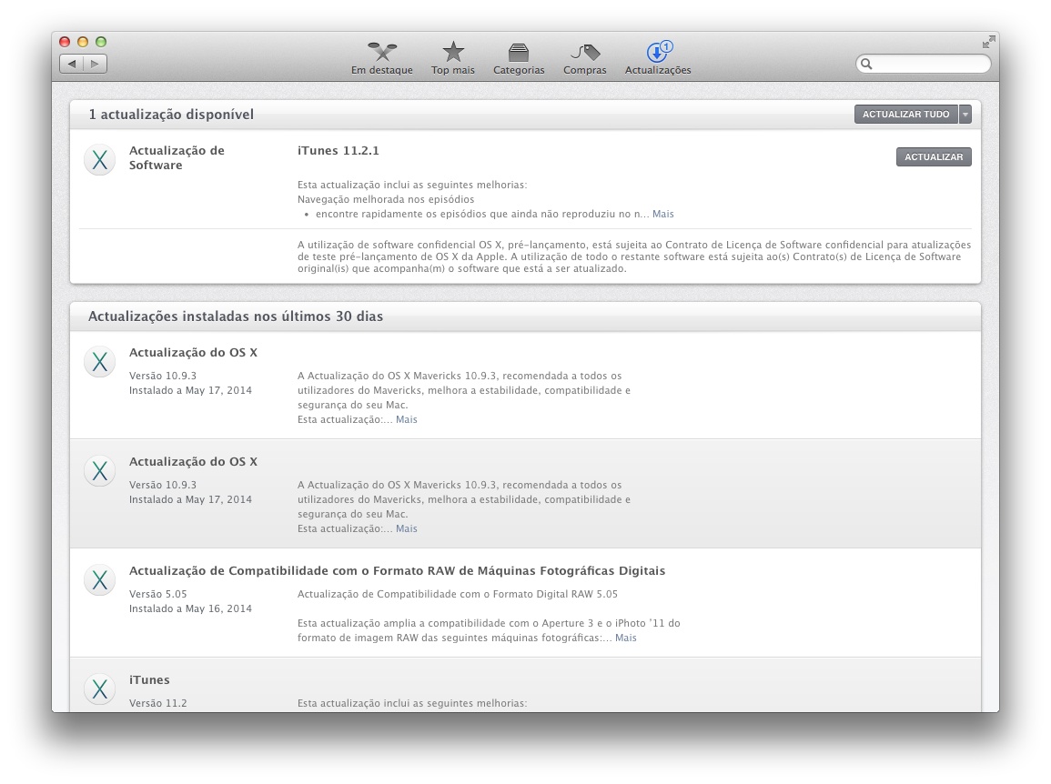The image size is (1051, 784).
Task: Open the Top mais star icon
Action: point(453,52)
